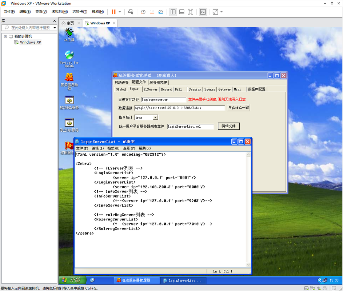The width and height of the screenshot is (343, 291).
Task: Switch to loginServerList taskbar button
Action: coord(183,280)
